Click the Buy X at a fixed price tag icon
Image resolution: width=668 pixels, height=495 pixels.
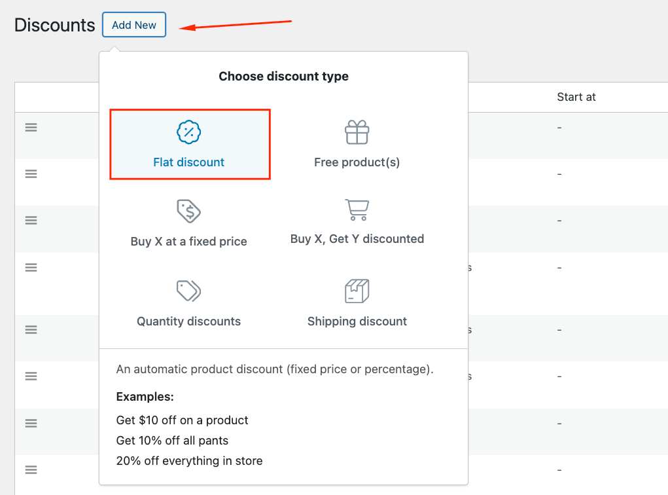188,211
